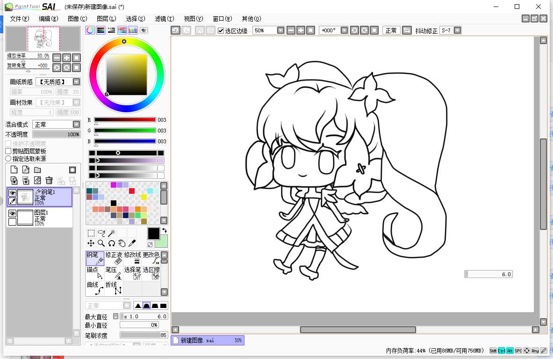Screen dimensions: 553x359
Task: Switch to the 新建图像.sai document tab
Action: (x=208, y=340)
